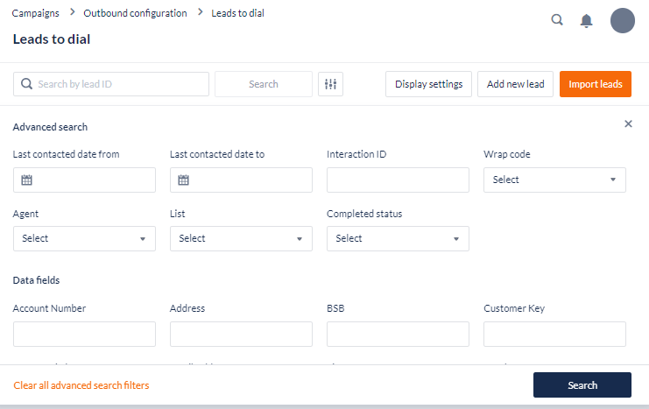This screenshot has width=649, height=409.
Task: Open the Agent dropdown
Action: [84, 238]
